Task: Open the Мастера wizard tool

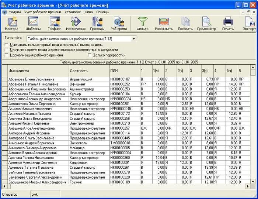Action: coord(12,24)
